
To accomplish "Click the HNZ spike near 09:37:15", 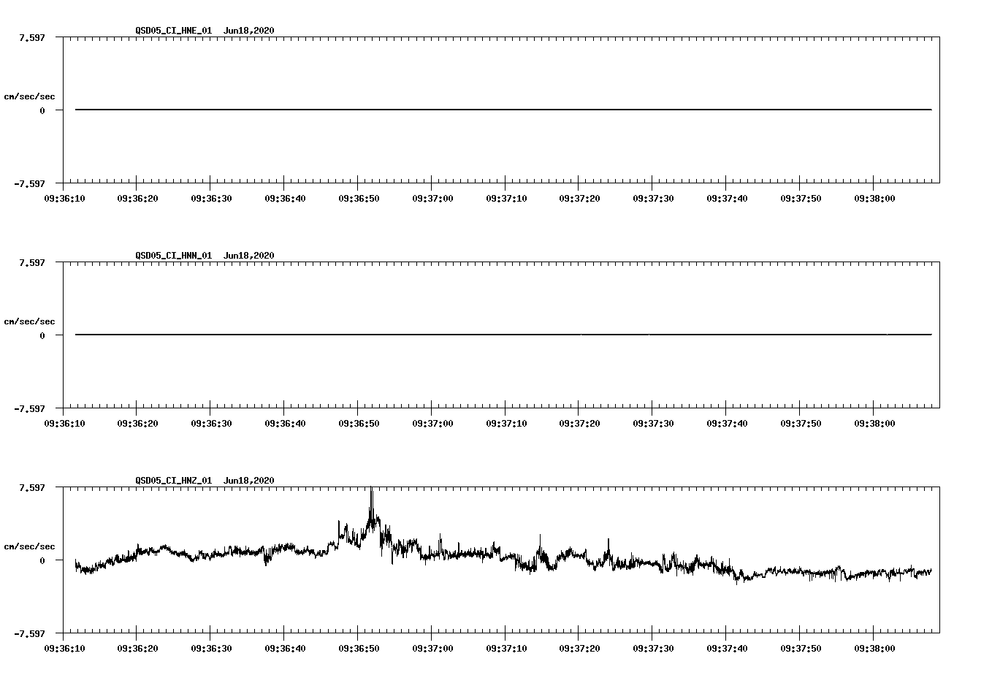I will pyautogui.click(x=540, y=548).
